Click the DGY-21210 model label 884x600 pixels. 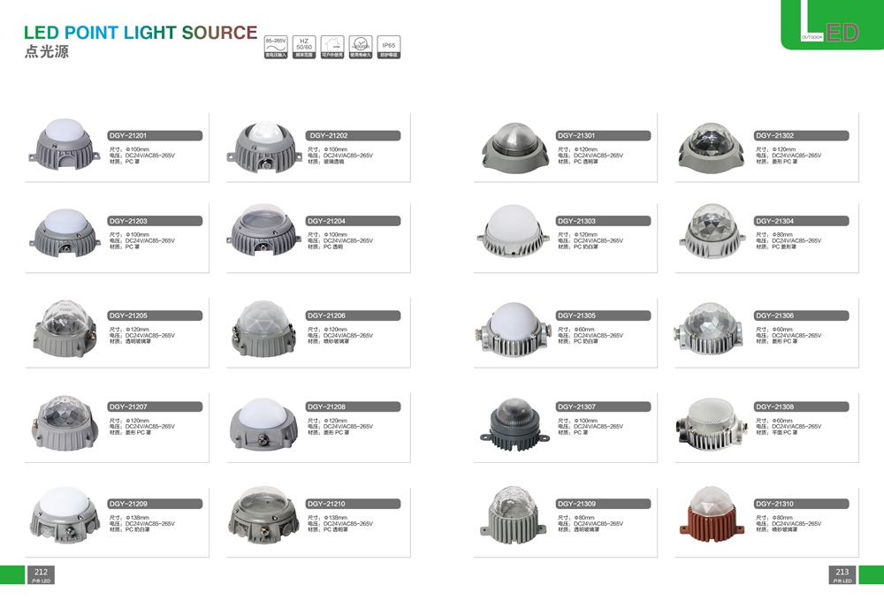coord(353,504)
